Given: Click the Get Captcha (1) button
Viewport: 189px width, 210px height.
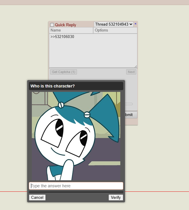Looking at the screenshot, I should tap(63, 72).
